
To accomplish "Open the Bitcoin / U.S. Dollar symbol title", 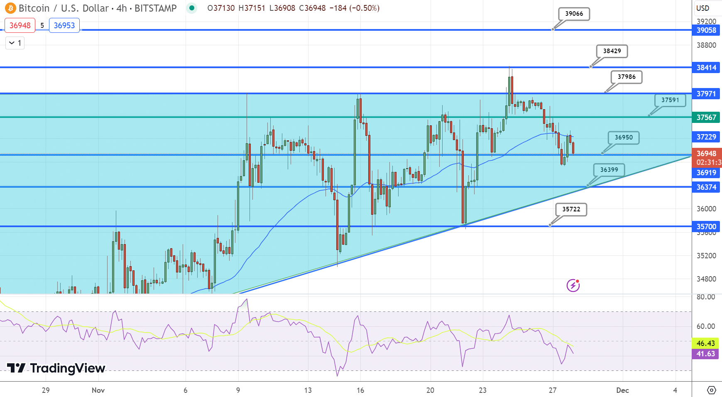I will pos(64,8).
